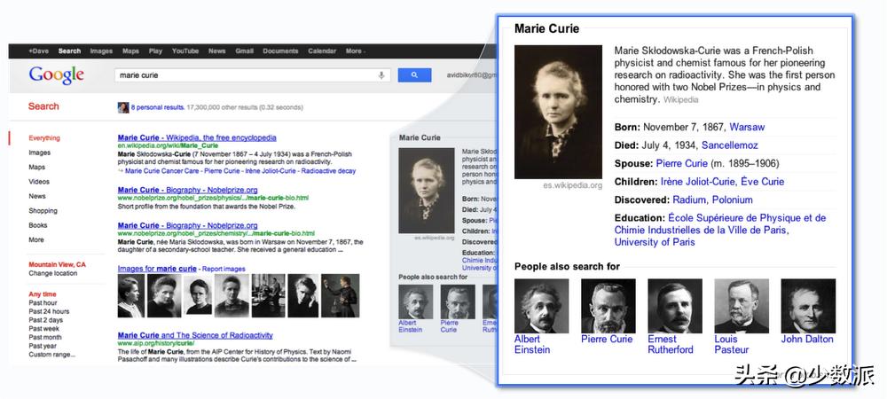Select Past hour time filter
The width and height of the screenshot is (887, 399).
pos(43,303)
